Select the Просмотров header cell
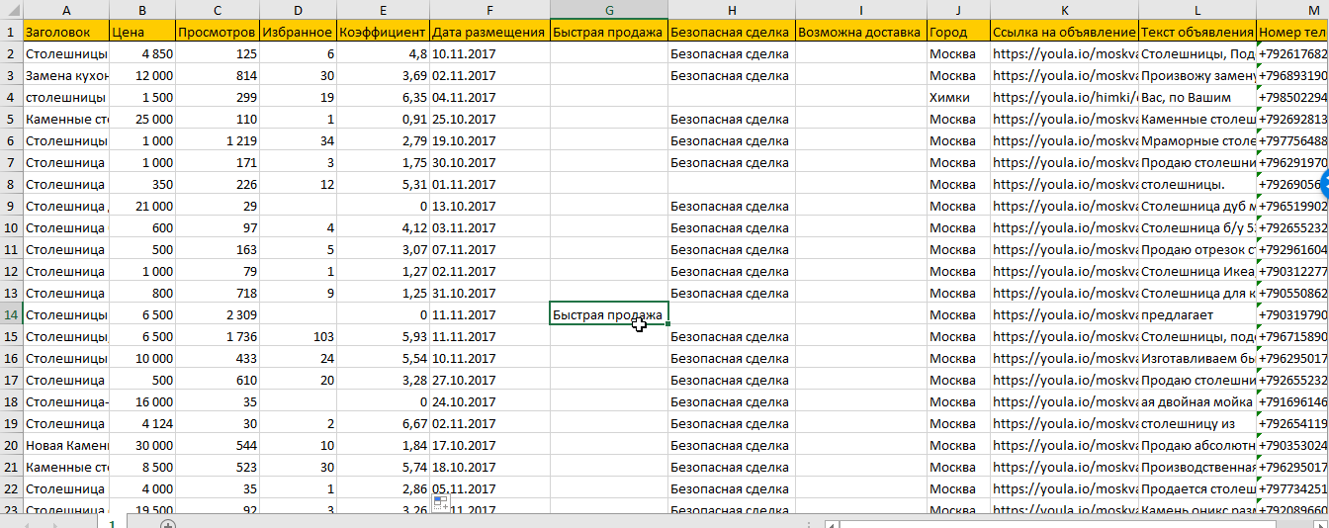 (218, 32)
